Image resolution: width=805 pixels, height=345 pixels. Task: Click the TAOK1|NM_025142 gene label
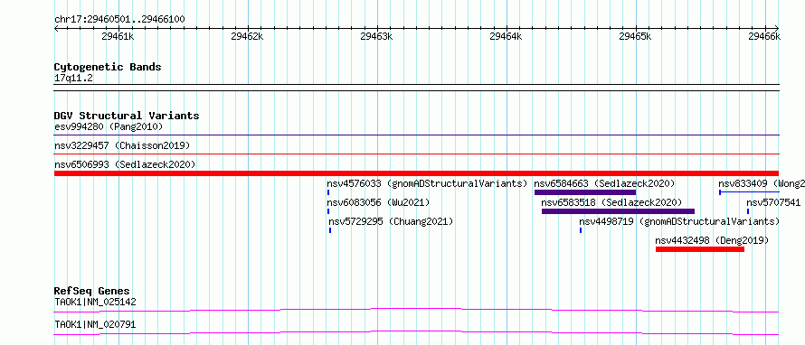(x=95, y=302)
